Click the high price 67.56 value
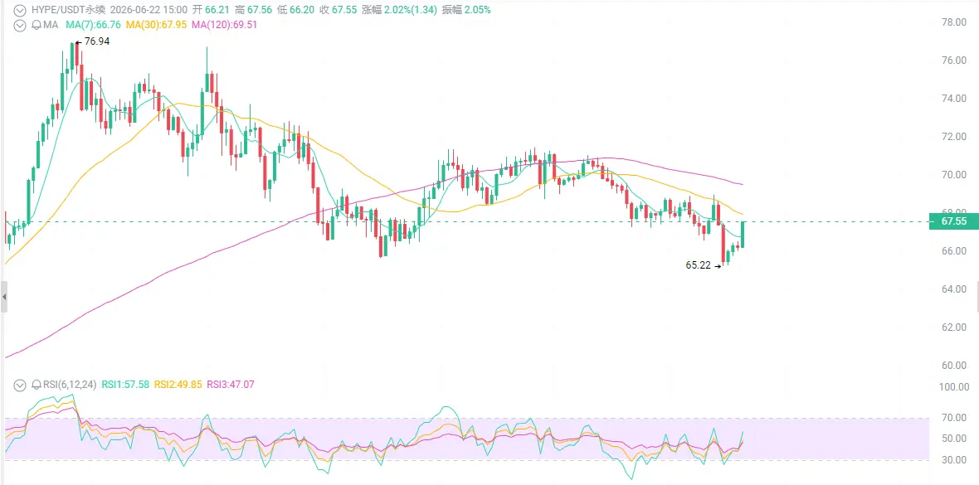 260,10
